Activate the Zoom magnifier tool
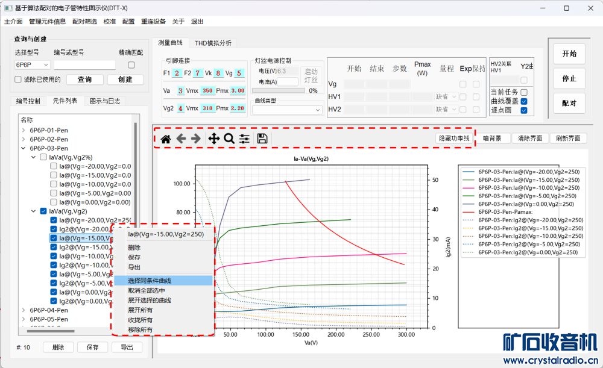 [229, 139]
